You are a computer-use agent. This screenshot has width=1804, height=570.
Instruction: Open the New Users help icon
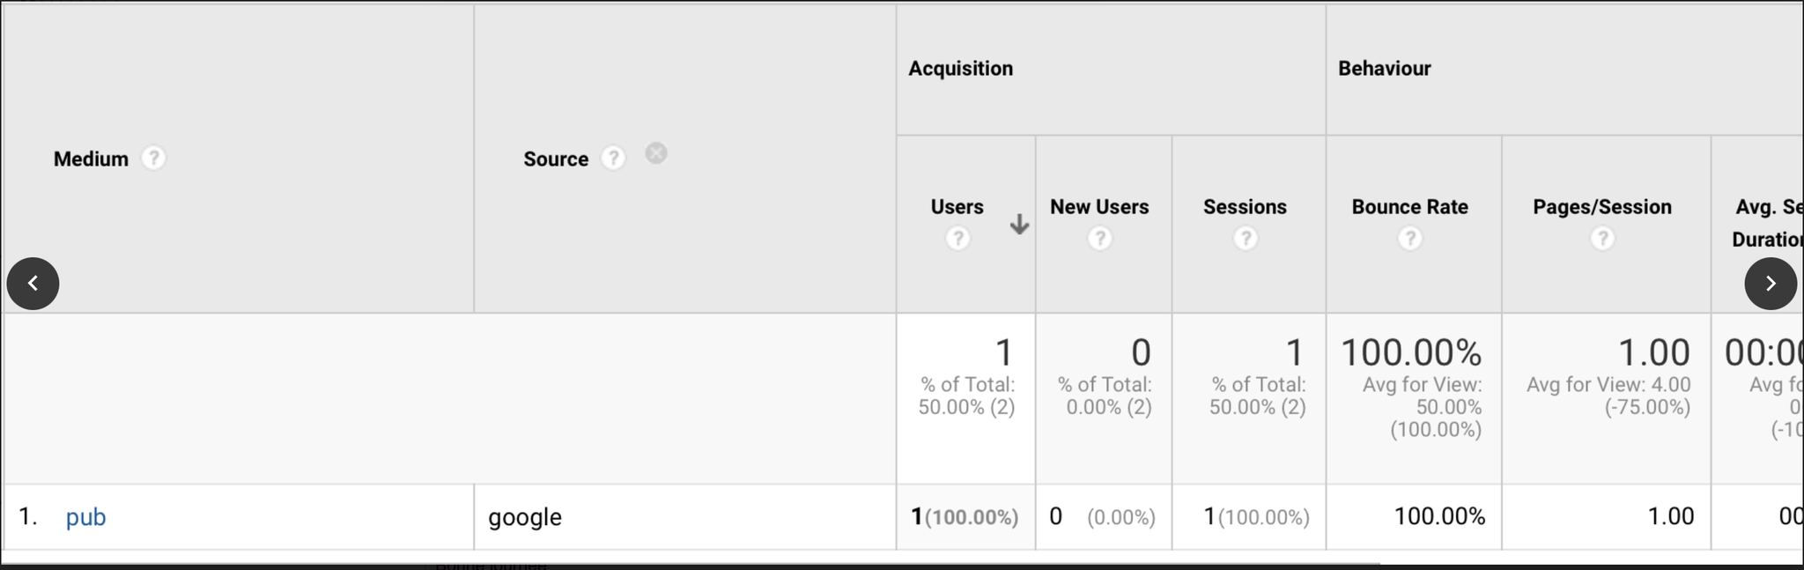click(1099, 239)
